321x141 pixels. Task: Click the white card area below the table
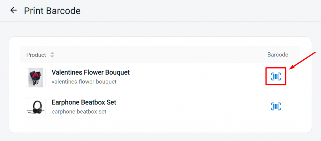(160, 128)
